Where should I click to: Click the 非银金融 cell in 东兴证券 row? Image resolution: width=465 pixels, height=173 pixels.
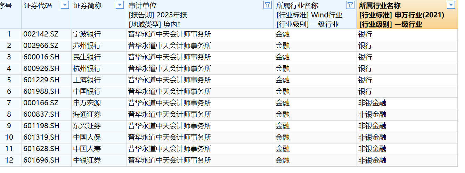point(407,126)
